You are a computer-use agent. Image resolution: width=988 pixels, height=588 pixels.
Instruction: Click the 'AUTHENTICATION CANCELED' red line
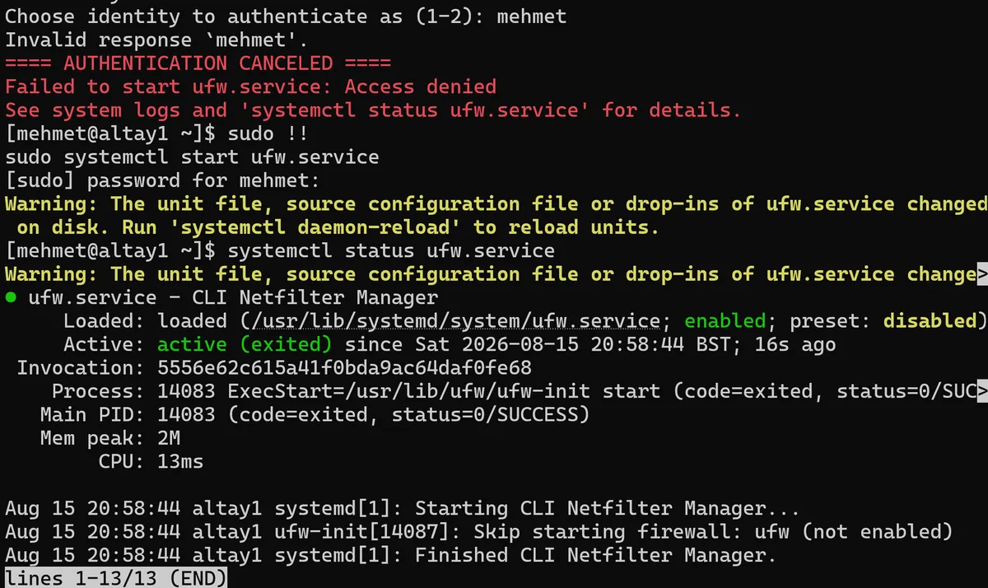(198, 63)
